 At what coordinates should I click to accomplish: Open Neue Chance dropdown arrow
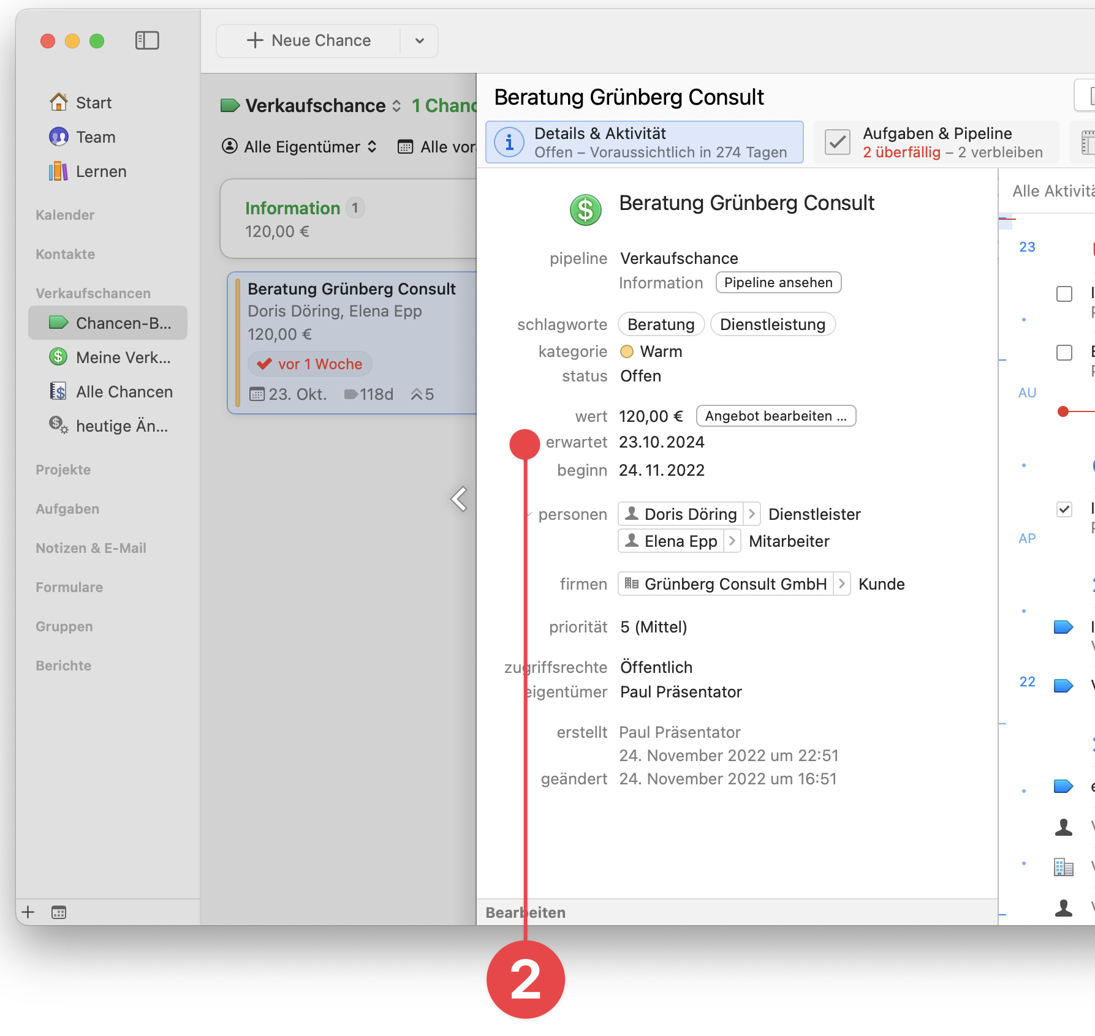[420, 41]
